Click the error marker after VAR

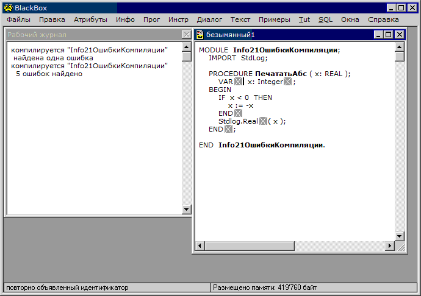point(238,82)
